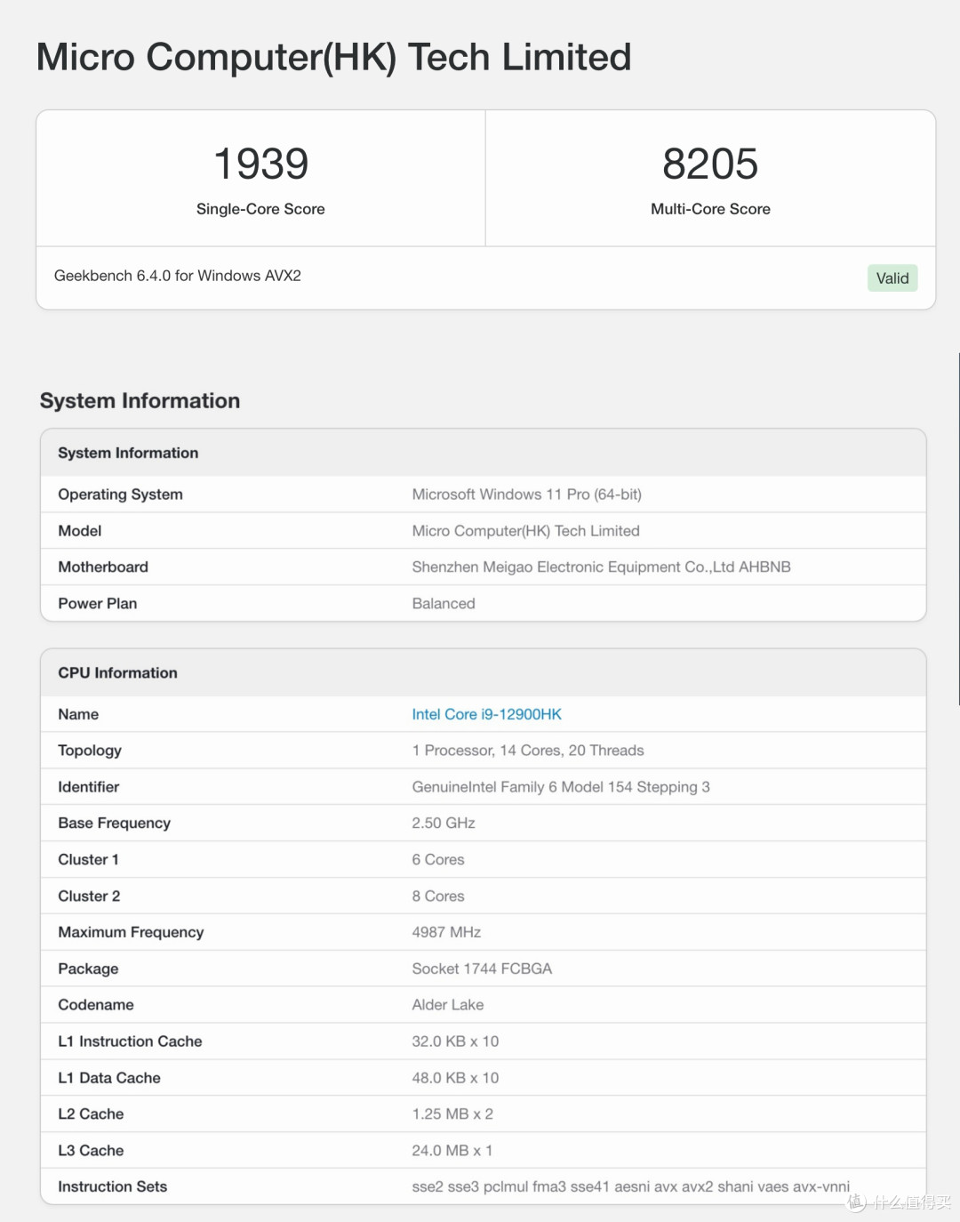Click the Maximum Frequency 4987 MHz value
This screenshot has height=1222, width=960.
[446, 932]
